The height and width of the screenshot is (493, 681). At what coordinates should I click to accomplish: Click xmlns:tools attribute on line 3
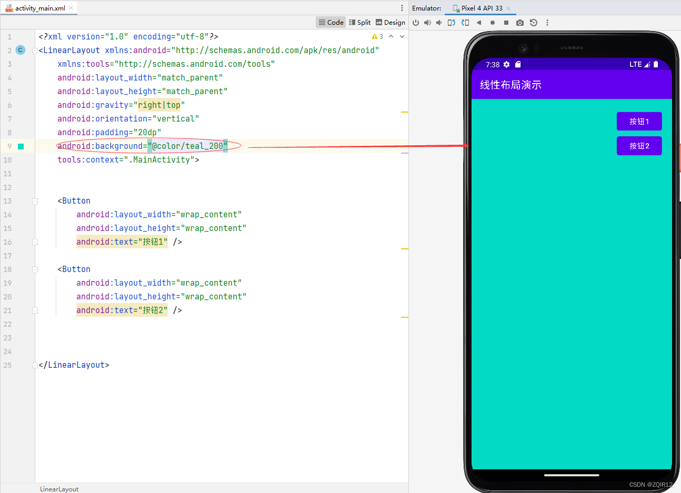166,64
